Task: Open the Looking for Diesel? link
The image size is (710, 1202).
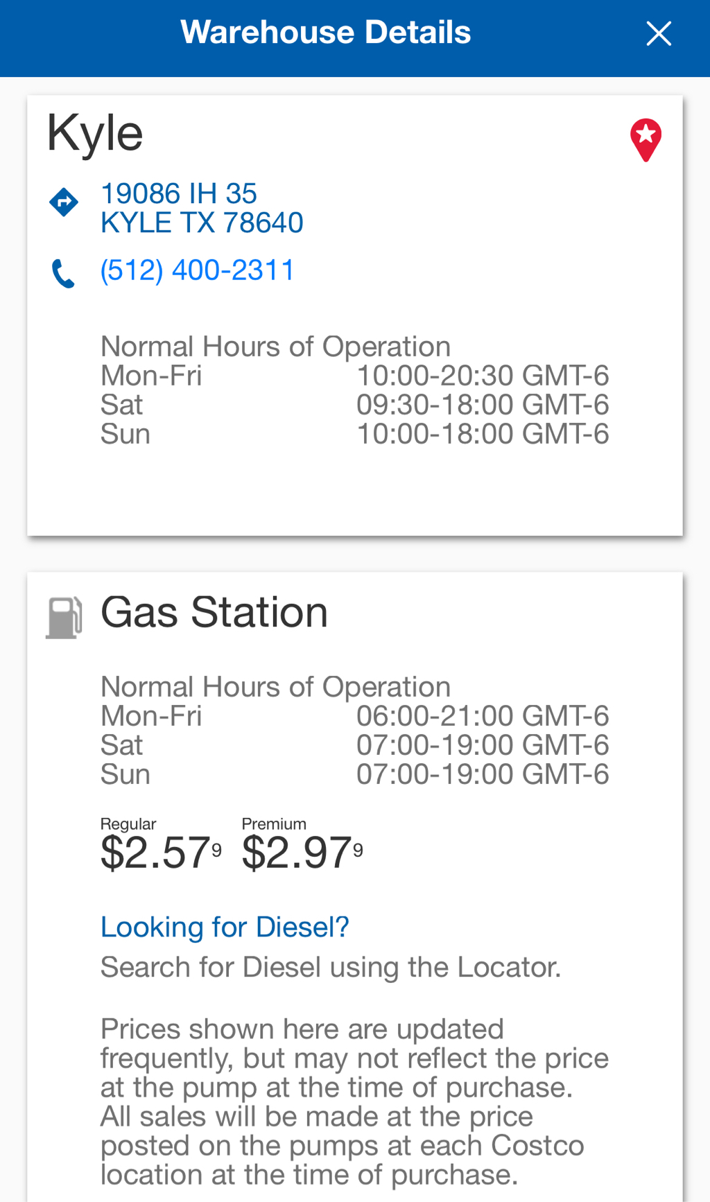Action: [x=225, y=927]
